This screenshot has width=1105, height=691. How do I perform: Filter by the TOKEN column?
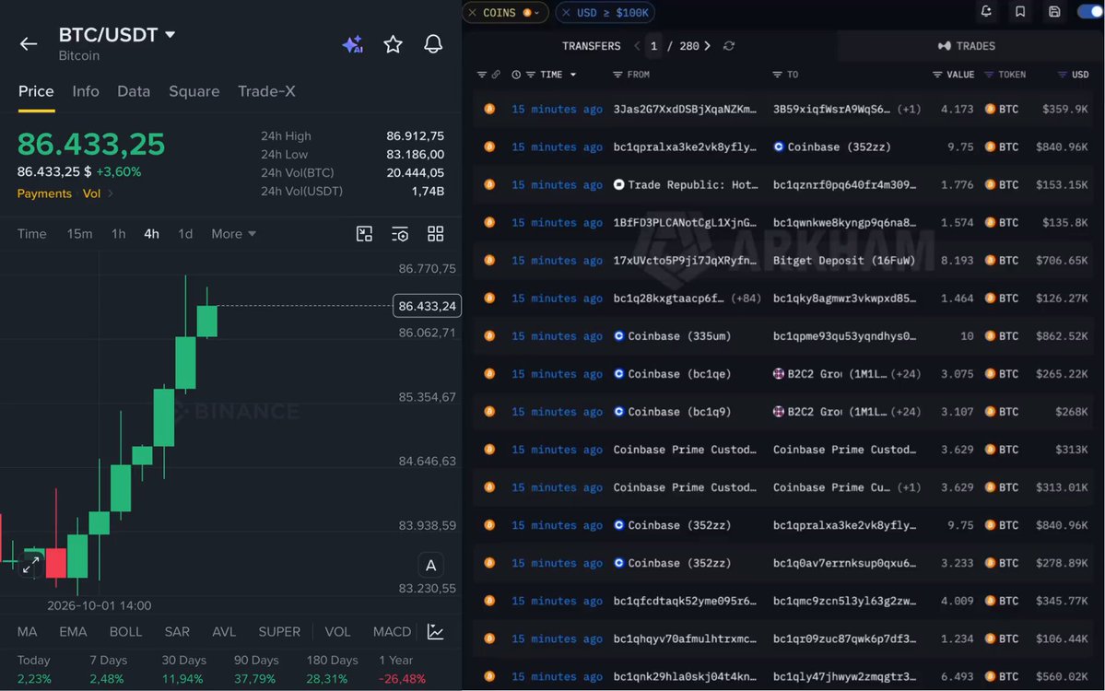click(989, 75)
